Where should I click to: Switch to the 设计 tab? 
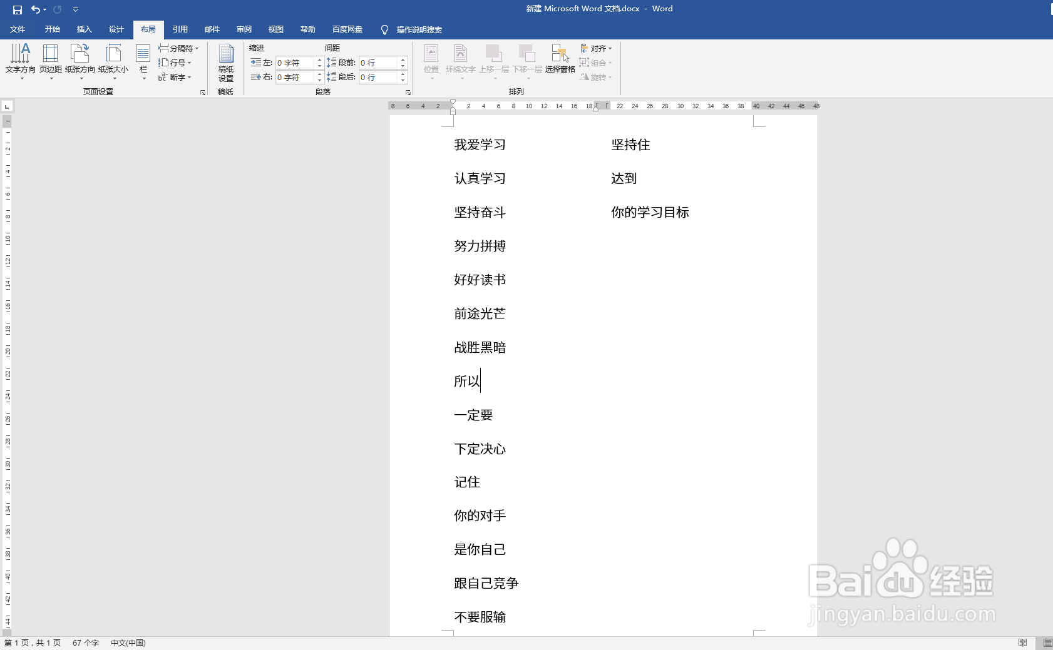pyautogui.click(x=116, y=29)
